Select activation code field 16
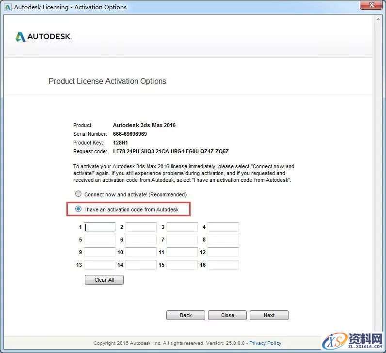 tap(223, 265)
